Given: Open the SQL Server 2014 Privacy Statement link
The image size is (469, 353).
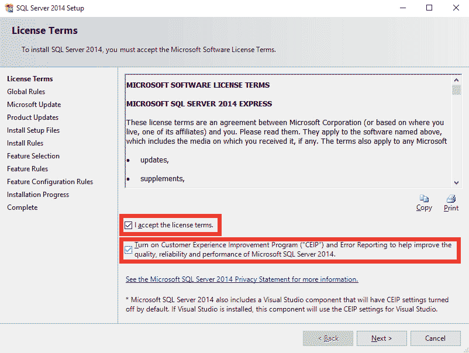Looking at the screenshot, I should [242, 279].
